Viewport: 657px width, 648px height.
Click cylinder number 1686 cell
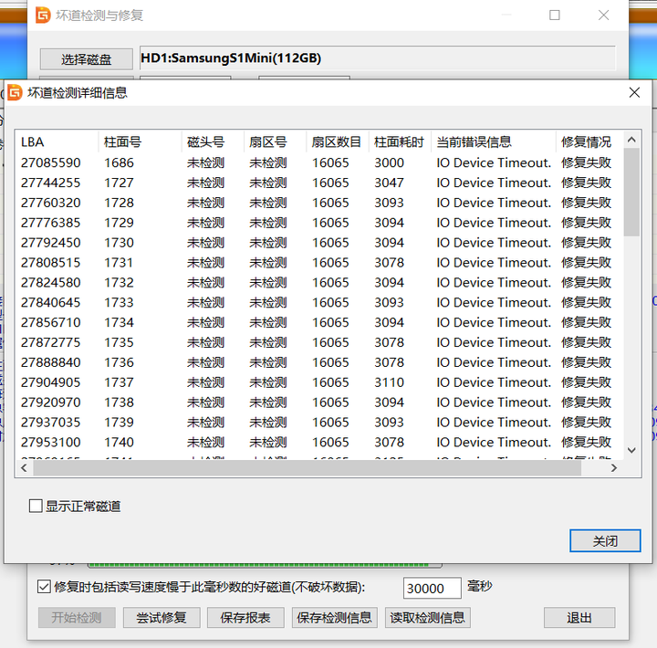coord(119,162)
